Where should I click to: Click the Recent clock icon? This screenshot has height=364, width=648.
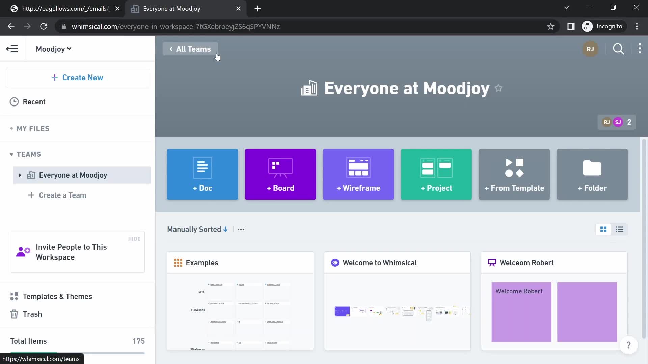click(x=14, y=102)
